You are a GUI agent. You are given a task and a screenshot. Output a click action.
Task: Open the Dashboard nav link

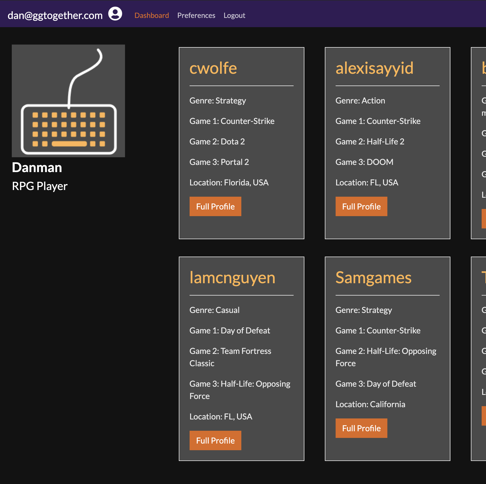[x=152, y=16]
